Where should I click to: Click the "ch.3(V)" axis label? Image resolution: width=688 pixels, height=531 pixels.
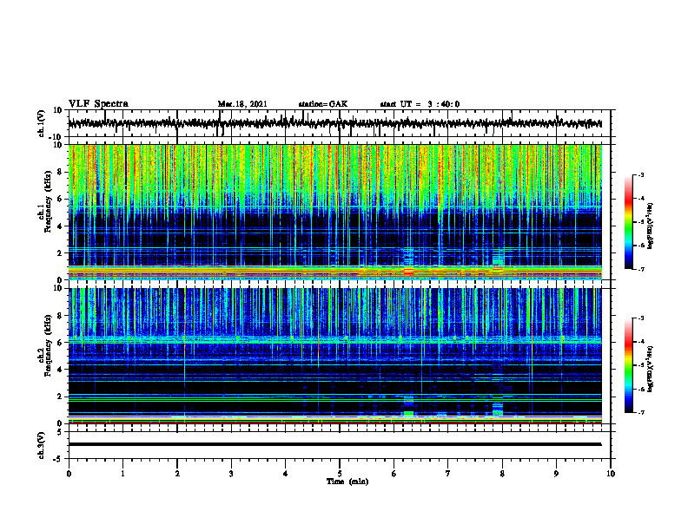pyautogui.click(x=42, y=446)
